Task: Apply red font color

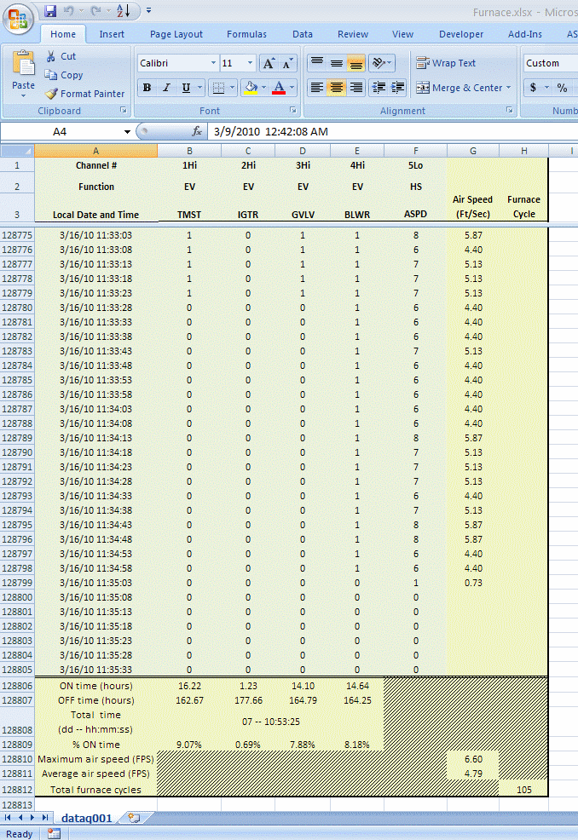Action: point(279,87)
